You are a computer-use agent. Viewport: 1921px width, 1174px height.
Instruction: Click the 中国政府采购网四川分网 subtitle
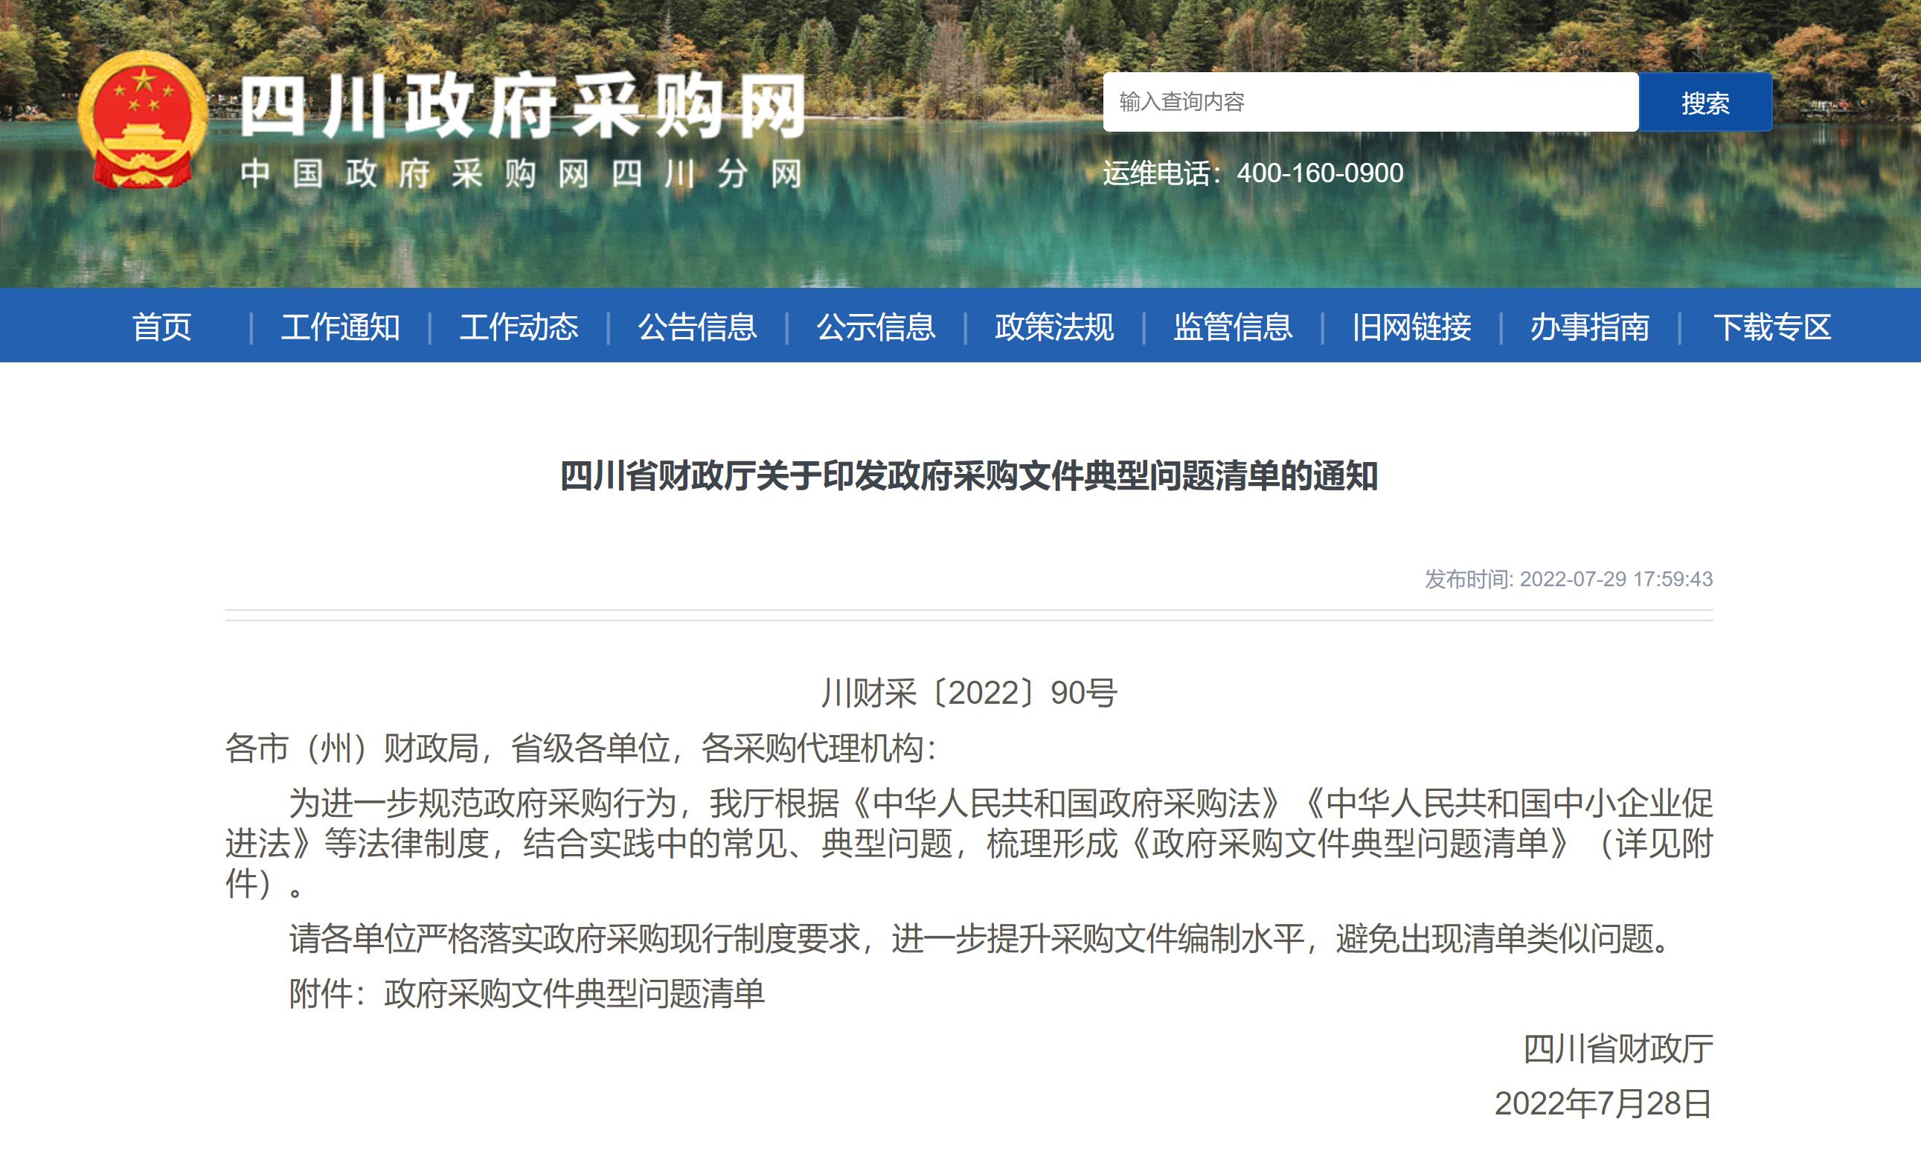coord(521,173)
